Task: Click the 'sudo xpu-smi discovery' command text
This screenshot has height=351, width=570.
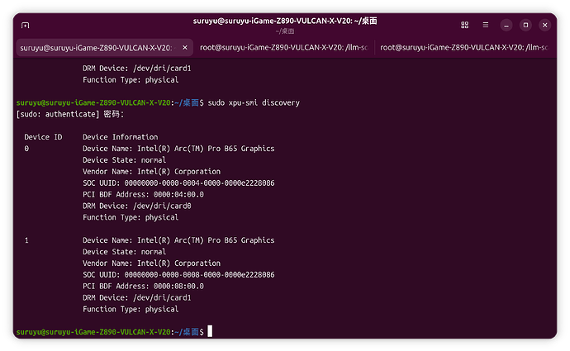Action: tap(254, 103)
